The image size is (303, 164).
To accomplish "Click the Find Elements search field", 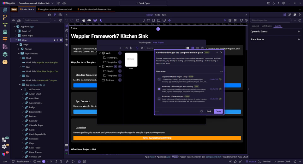I will pos(37,20).
